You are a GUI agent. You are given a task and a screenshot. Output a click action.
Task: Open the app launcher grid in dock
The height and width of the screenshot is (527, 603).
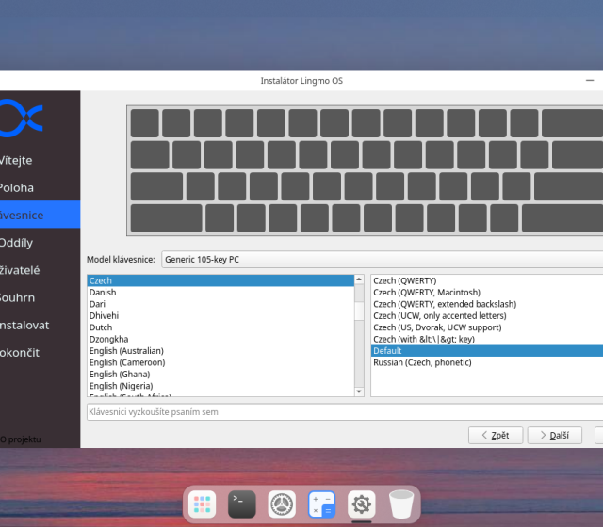click(x=202, y=504)
